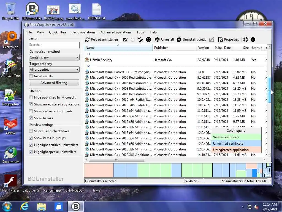
Task: Click Verified certificate green legend entry
Action: 236,137
